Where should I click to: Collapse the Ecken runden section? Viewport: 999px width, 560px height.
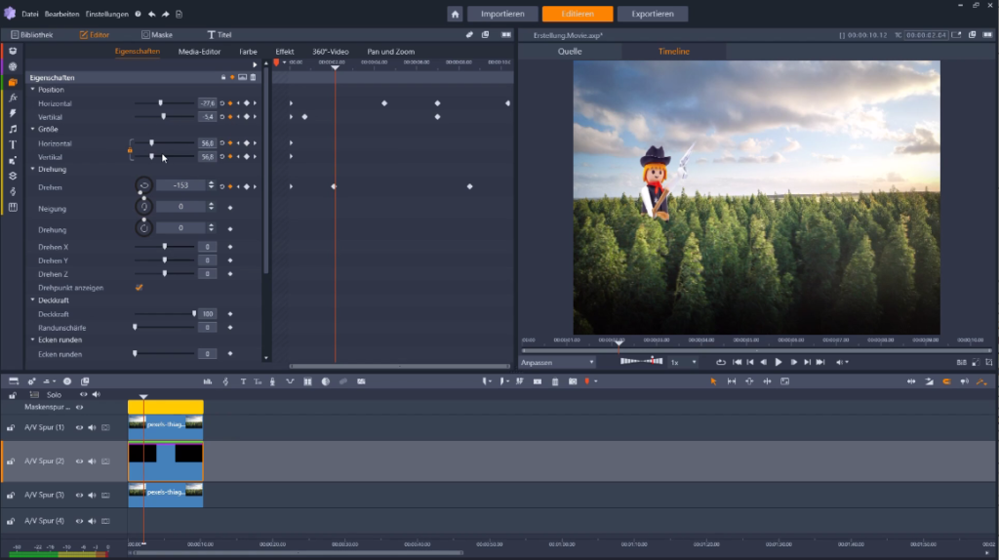click(33, 340)
